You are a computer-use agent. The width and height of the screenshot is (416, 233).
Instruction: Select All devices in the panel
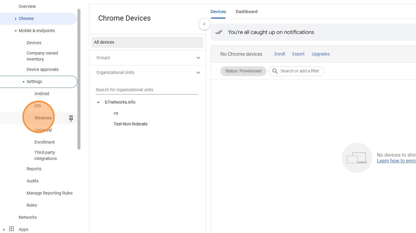pyautogui.click(x=147, y=42)
